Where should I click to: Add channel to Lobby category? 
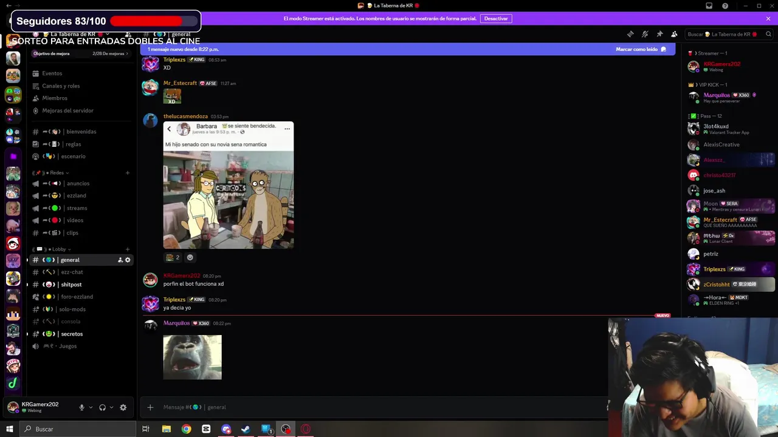point(128,249)
